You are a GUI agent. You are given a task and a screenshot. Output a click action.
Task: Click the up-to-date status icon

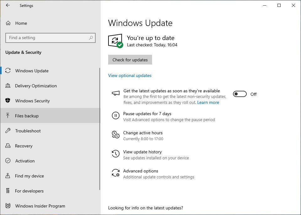tap(116, 41)
